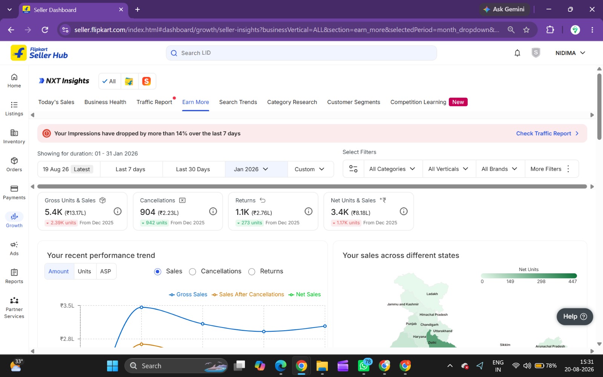Show info for Gross Units & Sales
The image size is (603, 377).
click(118, 211)
